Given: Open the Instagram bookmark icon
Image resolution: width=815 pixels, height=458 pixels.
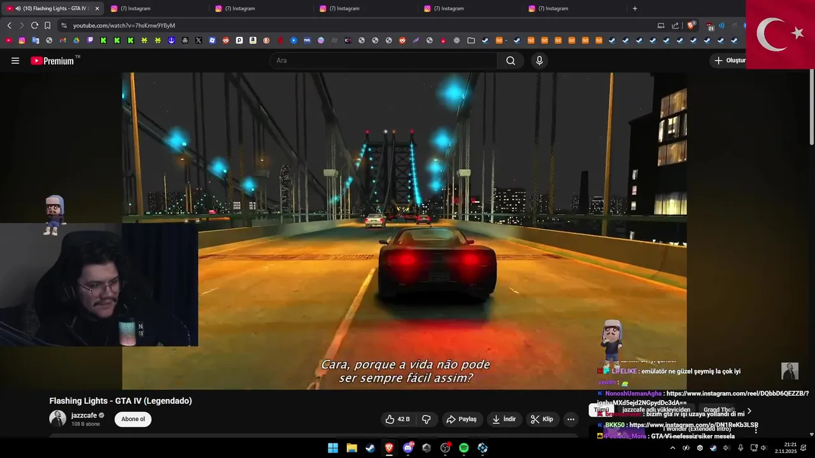Looking at the screenshot, I should [22, 40].
